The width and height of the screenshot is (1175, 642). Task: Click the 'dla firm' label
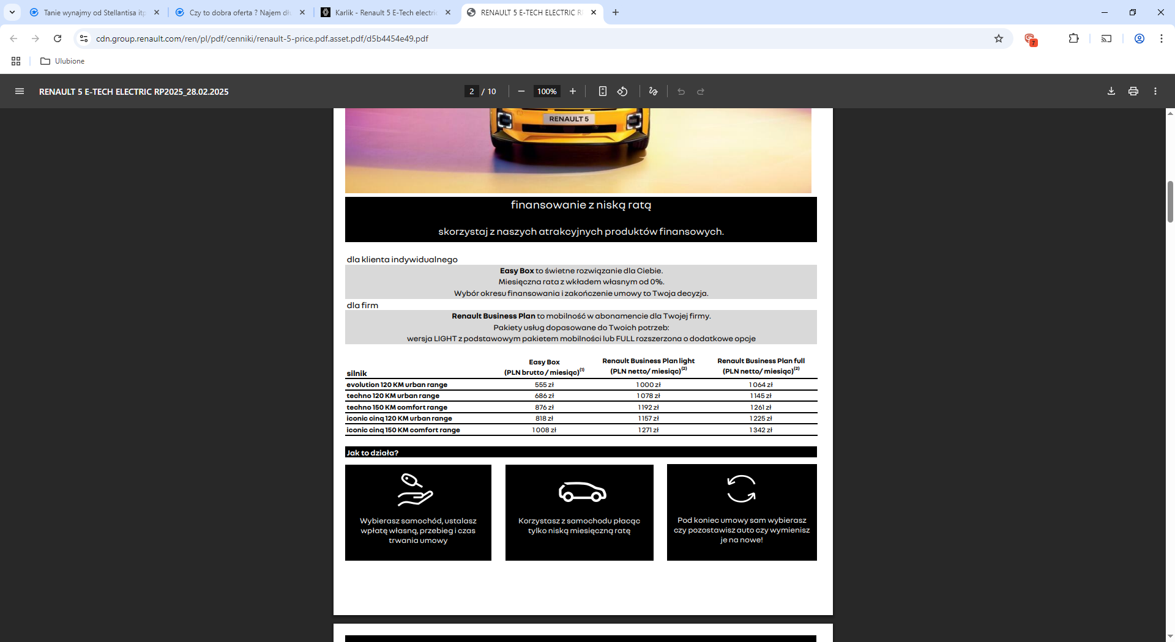(x=362, y=305)
